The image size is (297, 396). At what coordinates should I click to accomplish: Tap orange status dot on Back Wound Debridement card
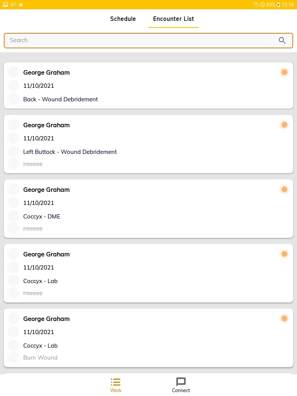(284, 72)
